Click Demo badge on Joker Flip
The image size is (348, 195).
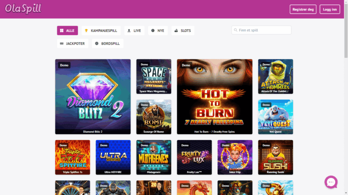pos(226,145)
